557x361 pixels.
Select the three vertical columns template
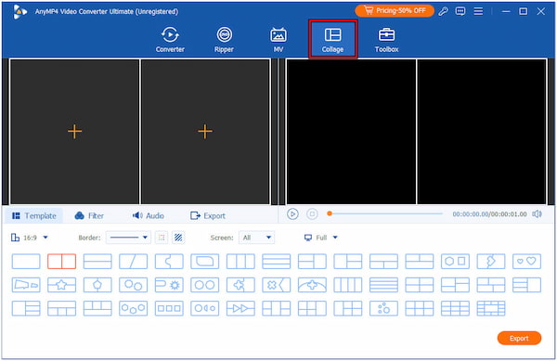point(240,262)
